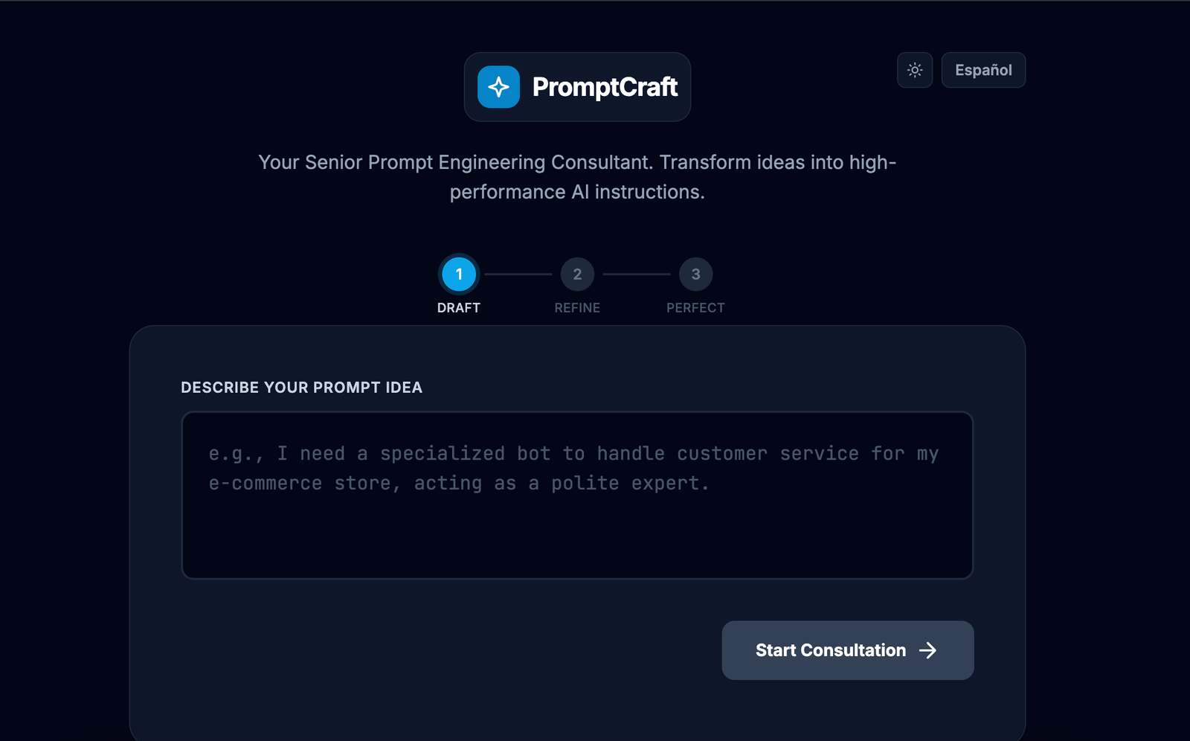Click the consultant tagline text under PromptCraft
Image resolution: width=1190 pixels, height=741 pixels.
[x=577, y=176]
